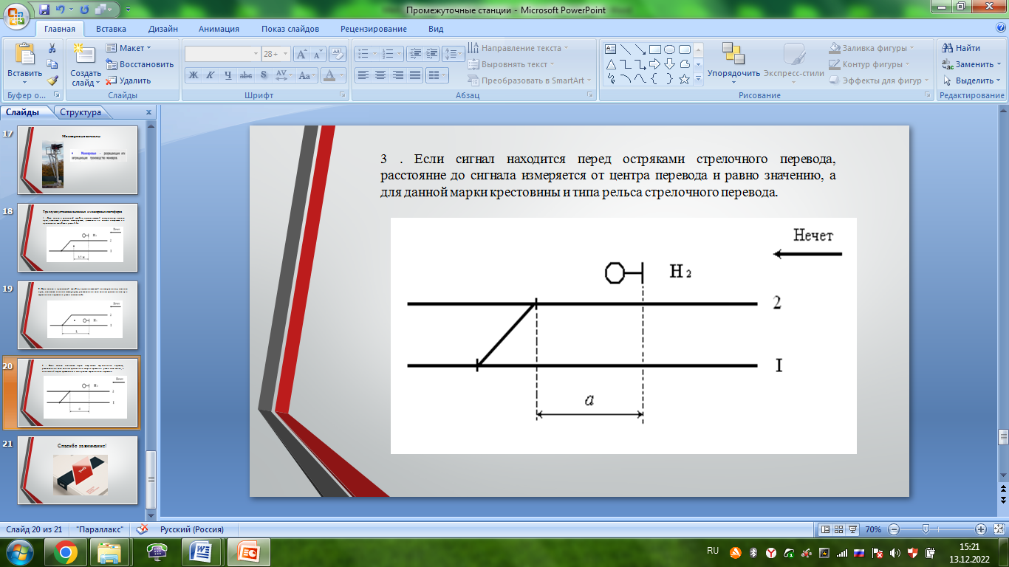
Task: Justify the text
Action: [x=415, y=75]
